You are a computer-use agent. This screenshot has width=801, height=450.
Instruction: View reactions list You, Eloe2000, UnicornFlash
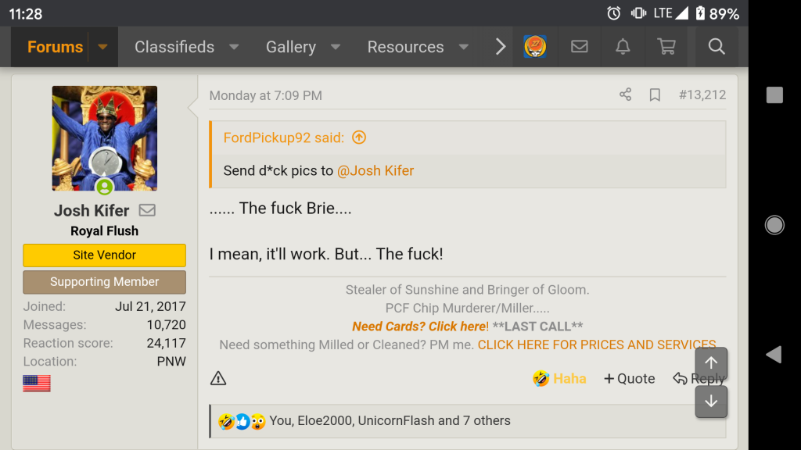(x=390, y=420)
